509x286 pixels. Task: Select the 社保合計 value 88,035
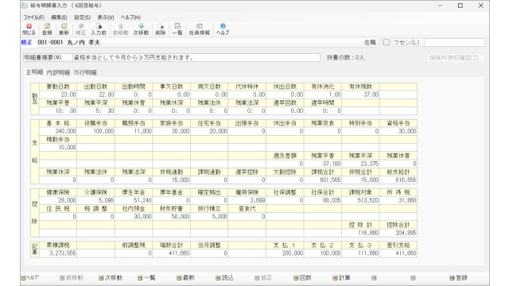[x=323, y=200]
